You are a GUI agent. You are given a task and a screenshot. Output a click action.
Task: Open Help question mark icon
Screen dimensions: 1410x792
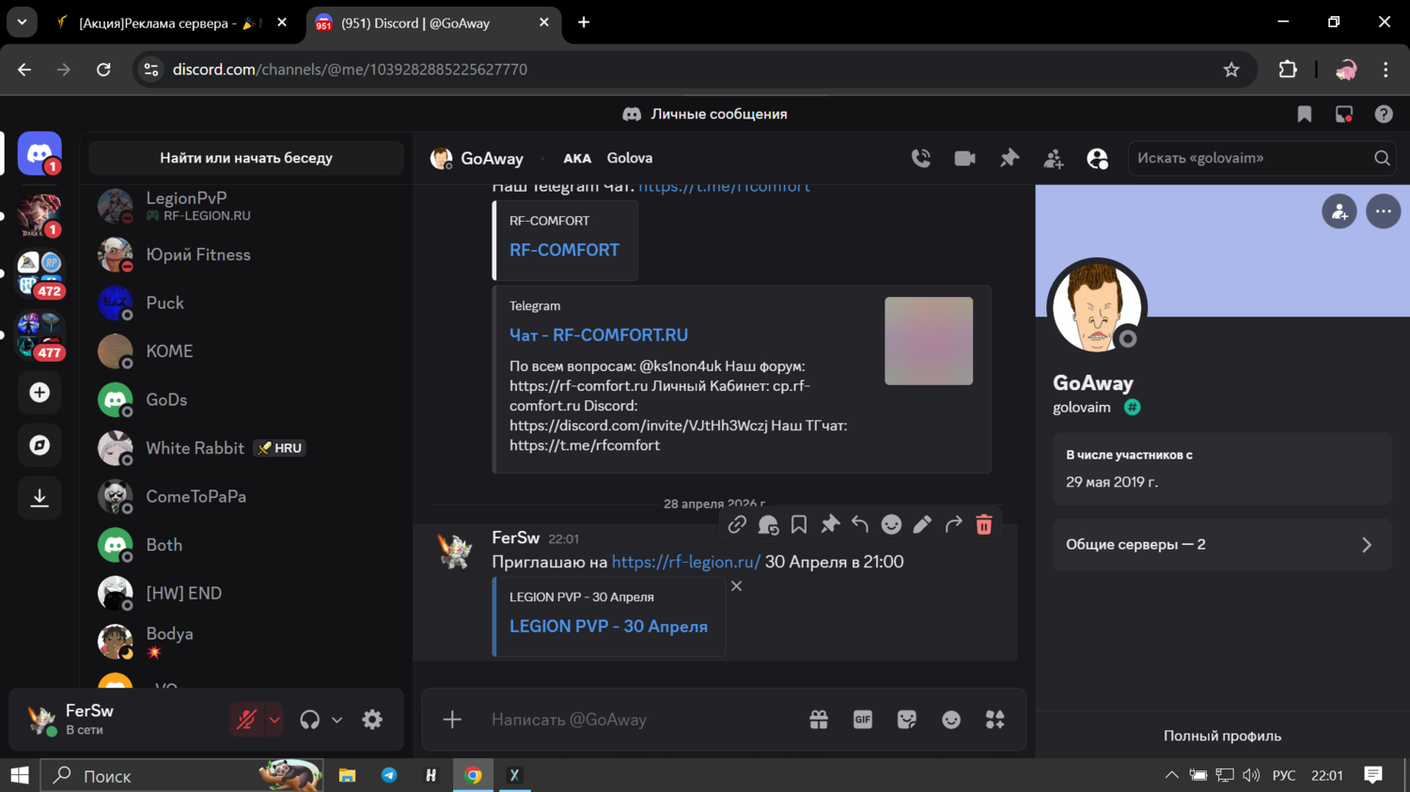(x=1384, y=114)
